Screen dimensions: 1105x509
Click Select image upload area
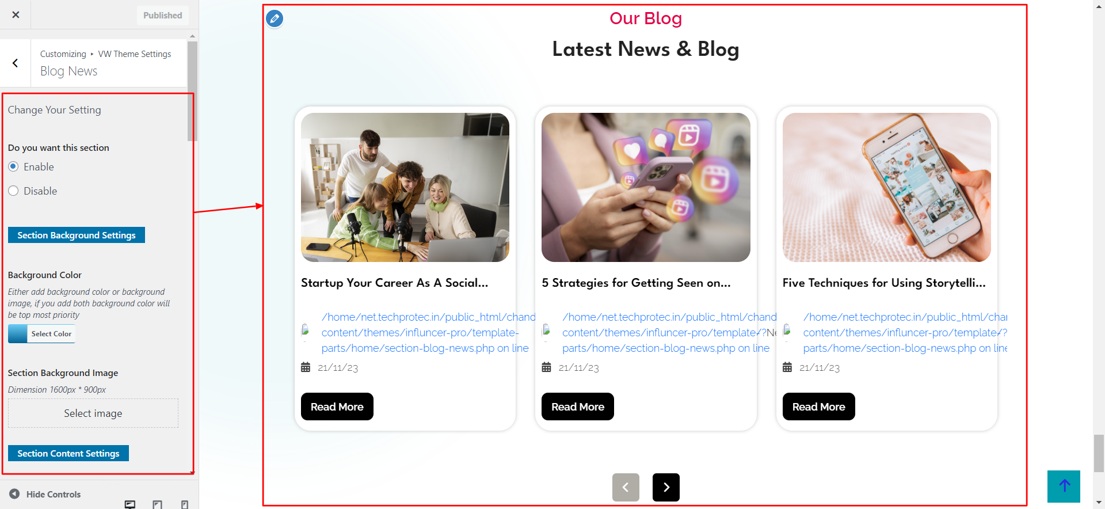coord(93,413)
